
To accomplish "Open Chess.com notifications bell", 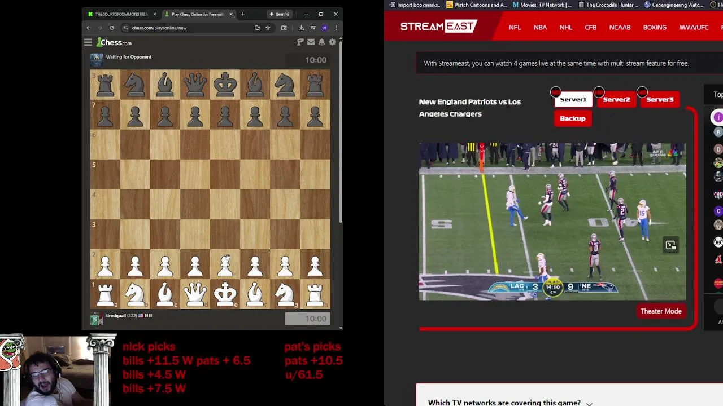I will [x=321, y=42].
